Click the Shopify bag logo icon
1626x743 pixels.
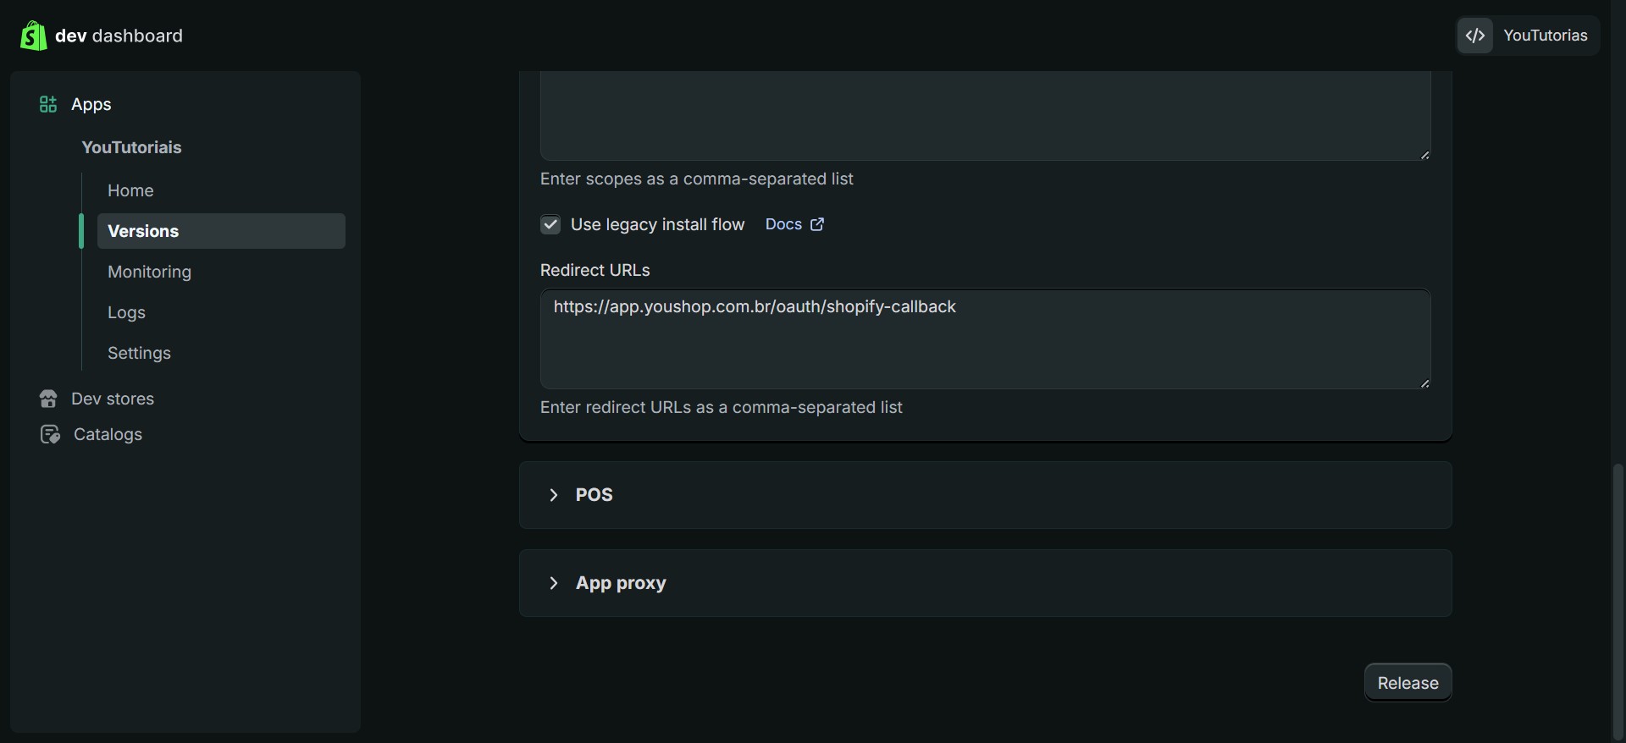[33, 36]
